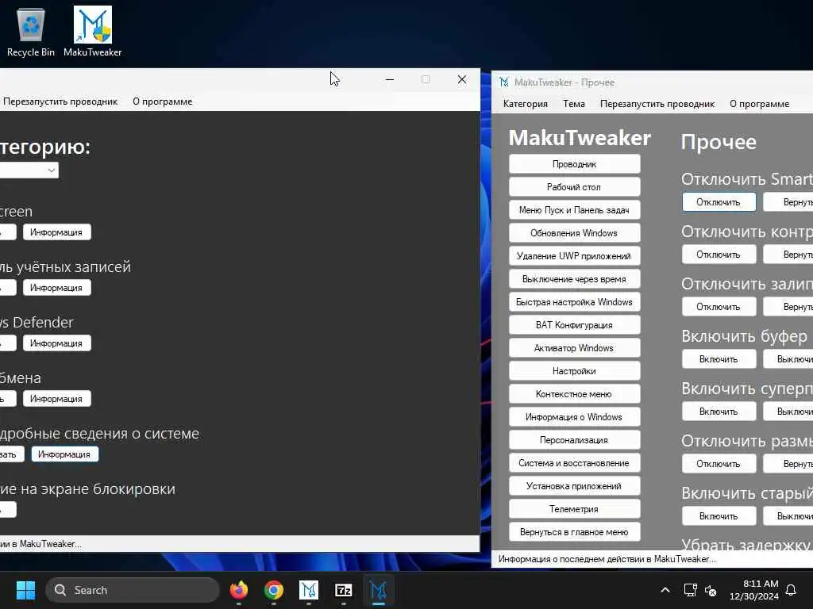Image resolution: width=813 pixels, height=609 pixels.
Task: Open the clock showing 8:11 AM
Action: click(754, 590)
